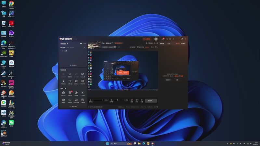Viewport: 260px width, 146px height.
Task: Open the Google Chrome desktop icon
Action: [11, 5]
